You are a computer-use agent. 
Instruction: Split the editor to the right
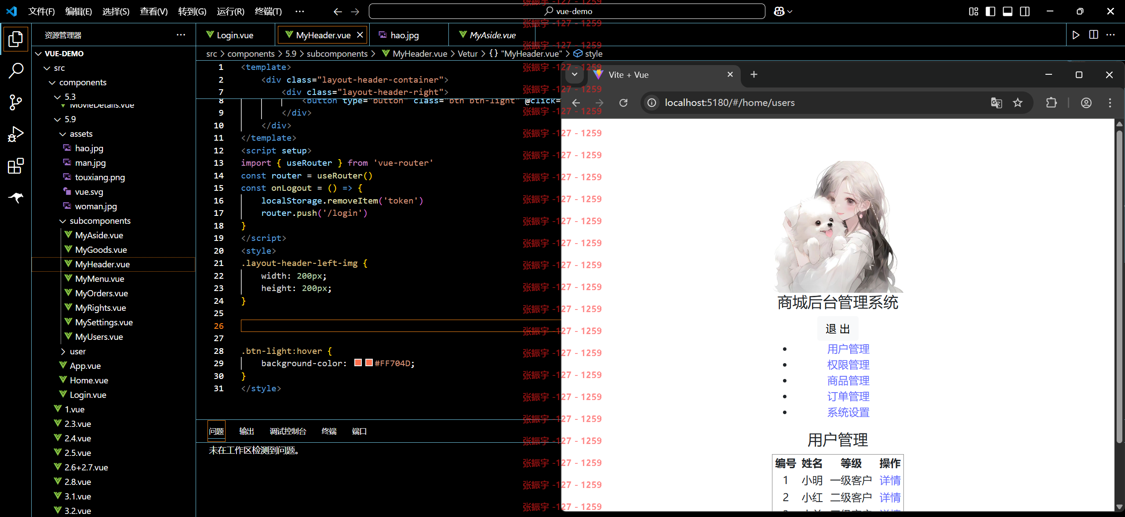[1094, 35]
